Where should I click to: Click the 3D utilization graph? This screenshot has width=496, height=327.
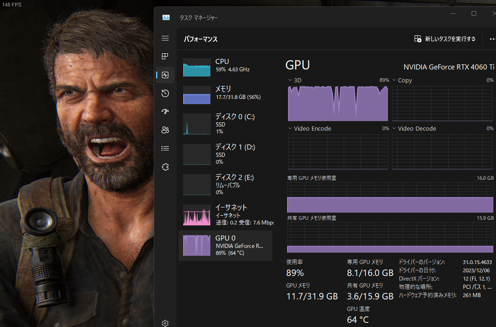(338, 103)
